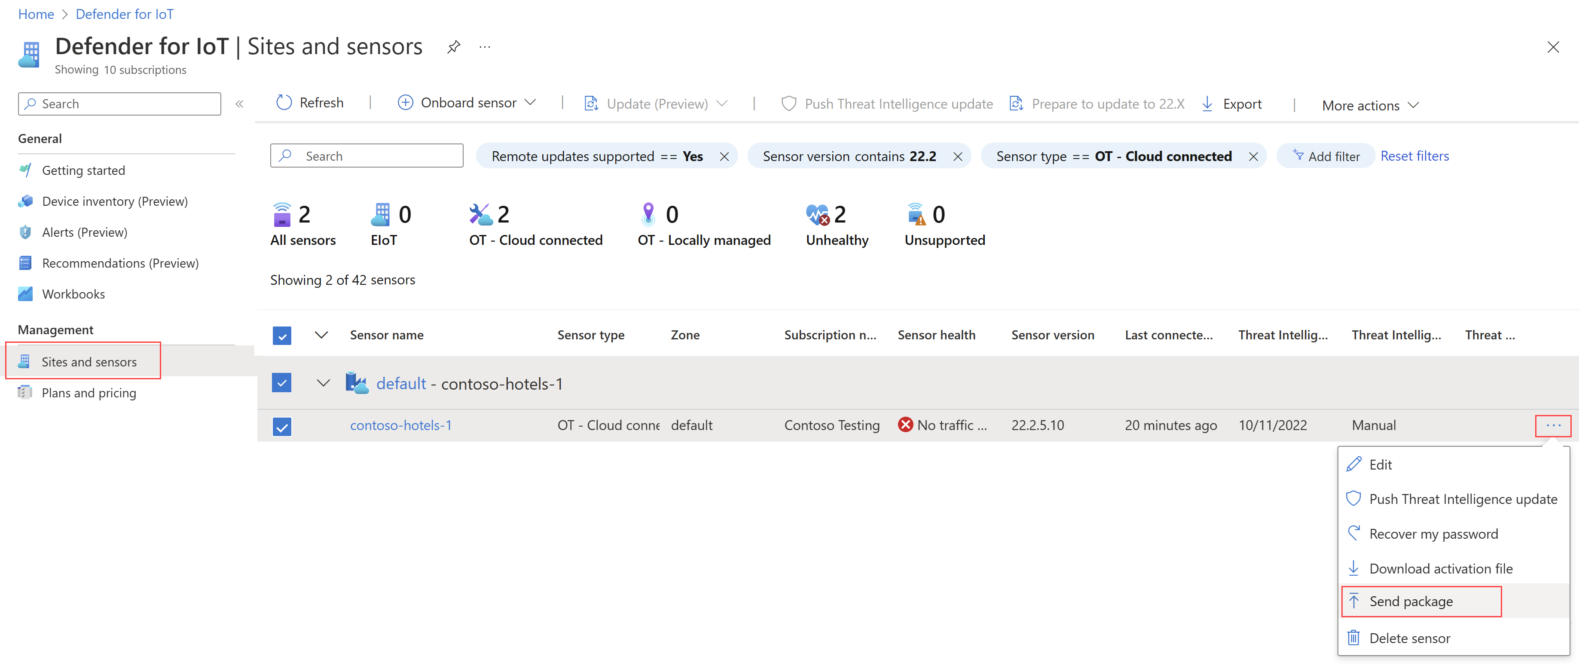Filter by the All sensors icon tile
Image resolution: width=1579 pixels, height=665 pixels.
click(281, 214)
